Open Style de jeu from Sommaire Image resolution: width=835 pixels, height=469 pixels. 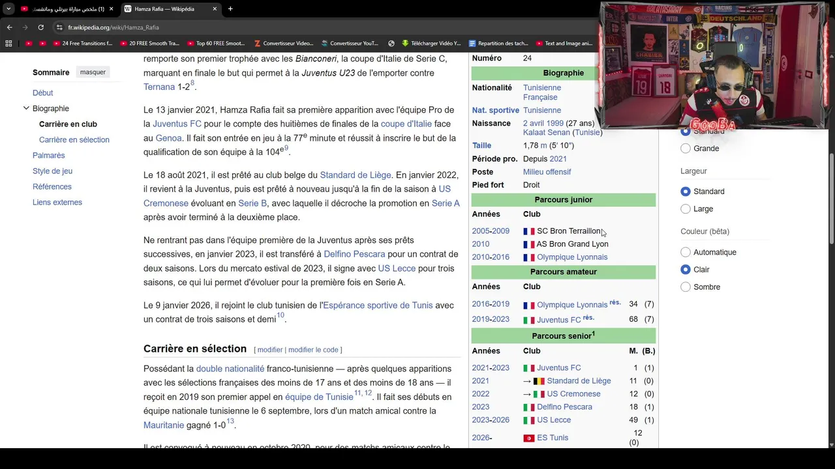point(52,171)
